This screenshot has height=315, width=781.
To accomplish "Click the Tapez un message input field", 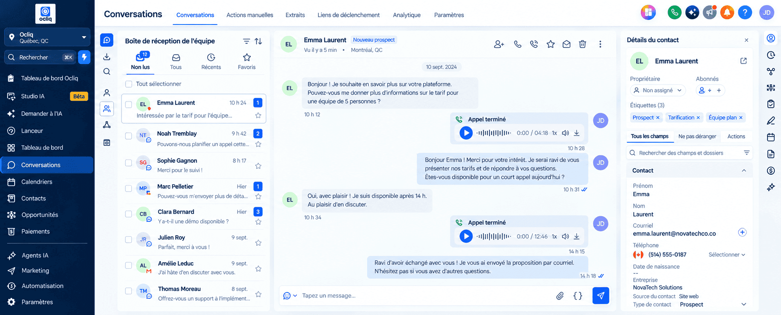I will pyautogui.click(x=426, y=296).
